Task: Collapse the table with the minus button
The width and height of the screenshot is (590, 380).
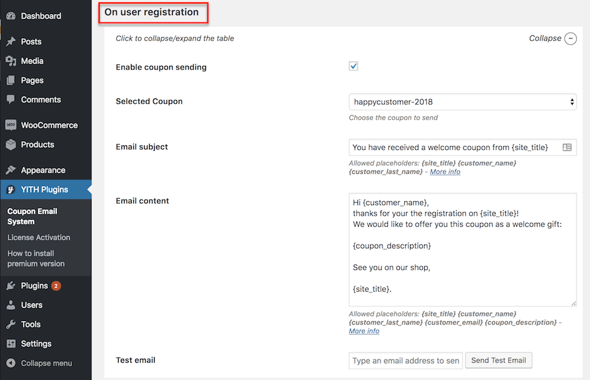Action: (x=571, y=38)
